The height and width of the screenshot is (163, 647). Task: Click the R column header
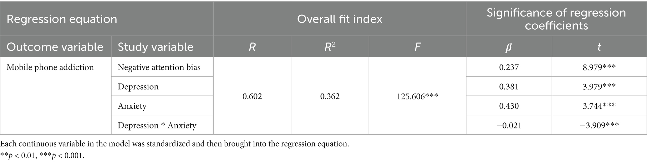tap(252, 46)
